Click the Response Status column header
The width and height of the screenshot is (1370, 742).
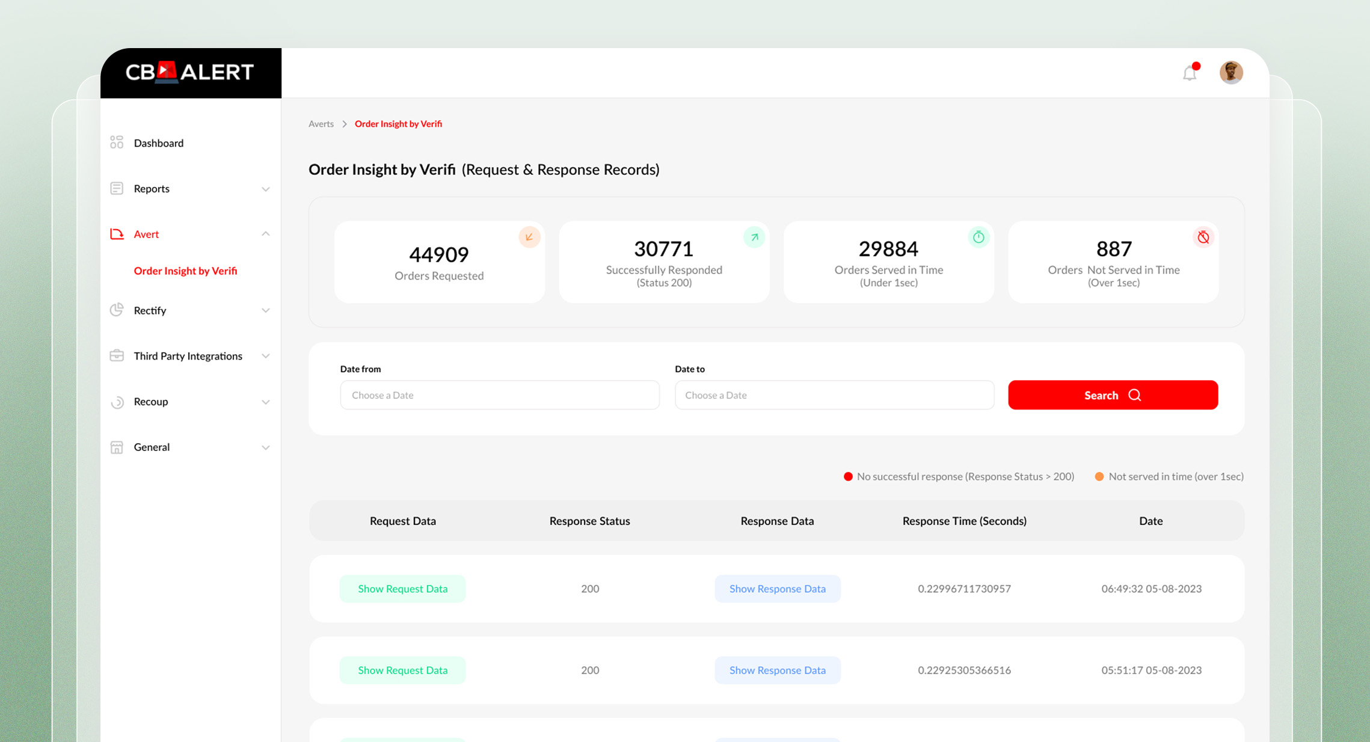point(589,521)
